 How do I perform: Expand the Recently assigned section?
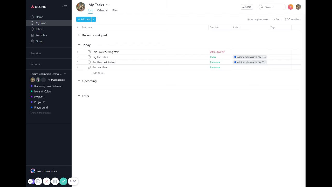(x=79, y=35)
